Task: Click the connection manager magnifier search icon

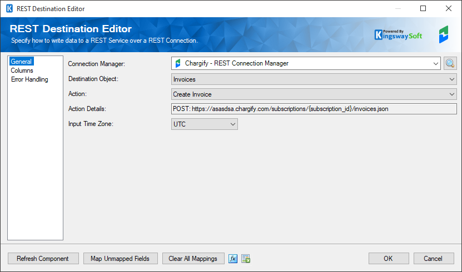Action: [x=450, y=63]
